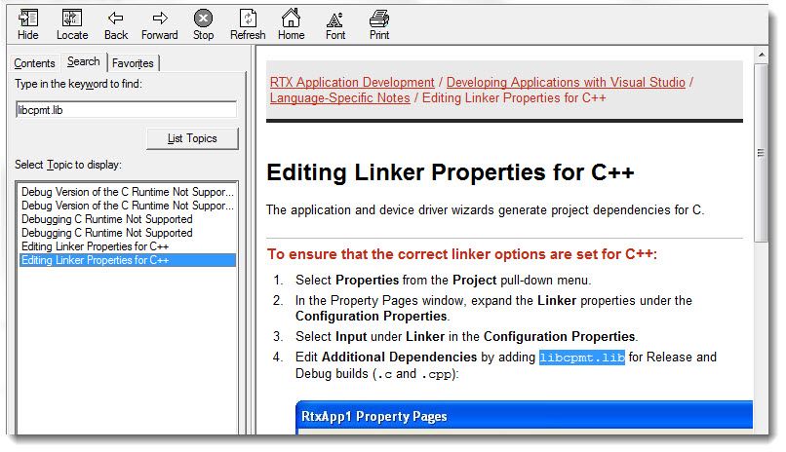Select first Debugging C Runtime Not Supported topic
Screen dimensions: 786x452
click(107, 219)
